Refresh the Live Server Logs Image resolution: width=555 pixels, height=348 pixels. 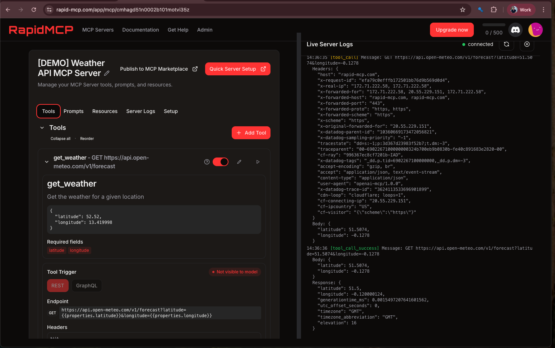pyautogui.click(x=507, y=44)
